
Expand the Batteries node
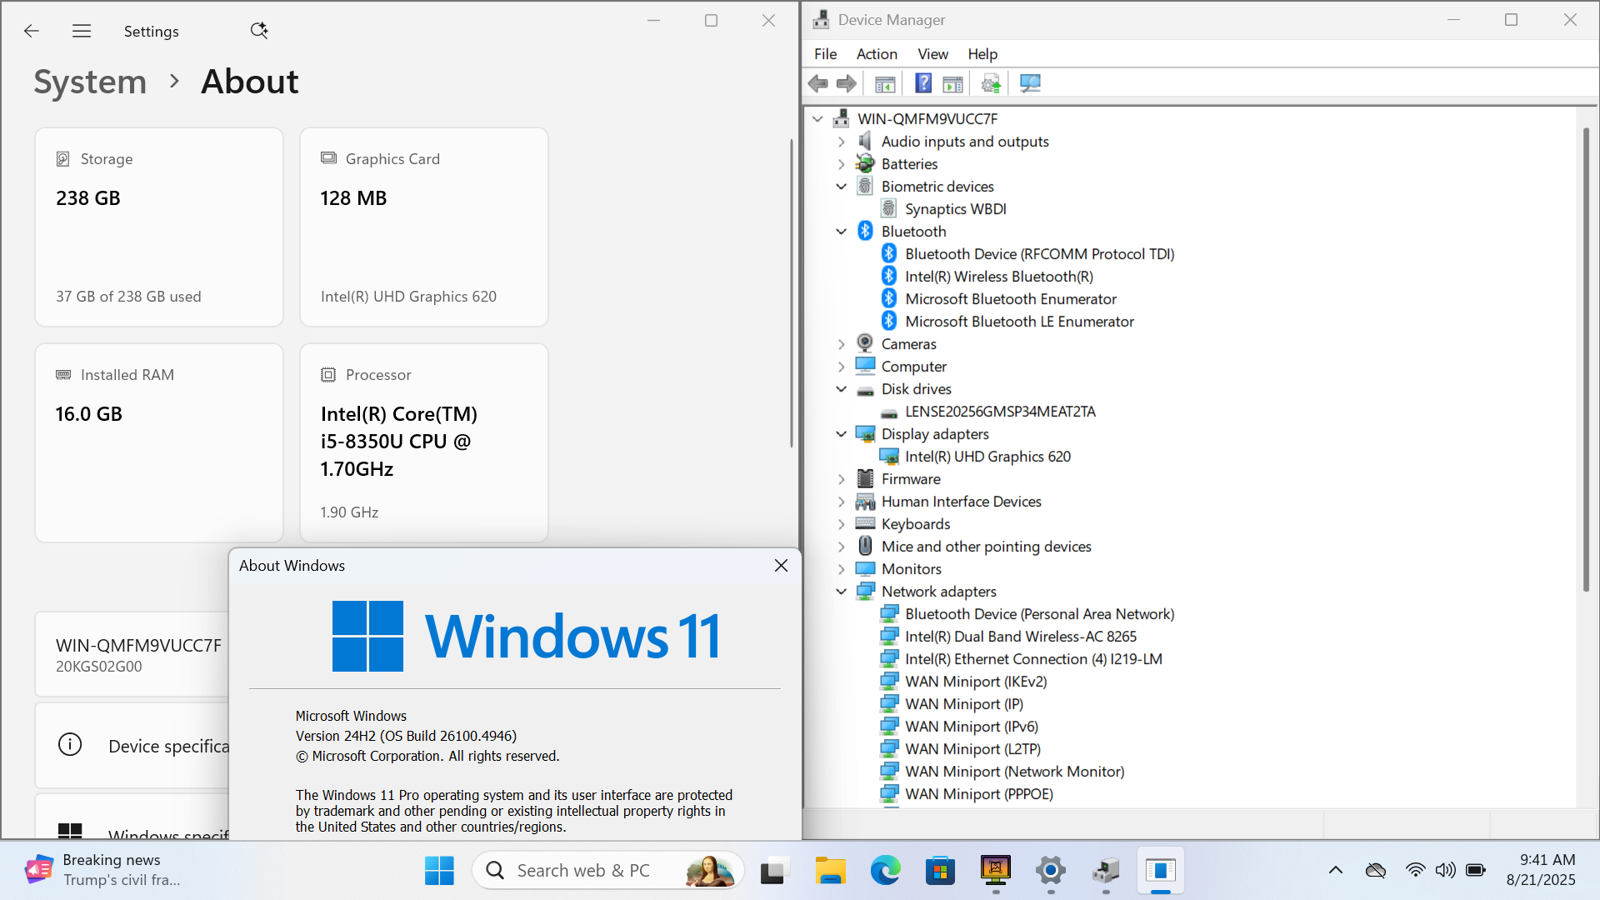pyautogui.click(x=842, y=164)
